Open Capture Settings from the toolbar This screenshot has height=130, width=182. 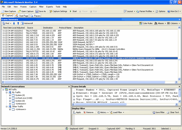point(58,11)
